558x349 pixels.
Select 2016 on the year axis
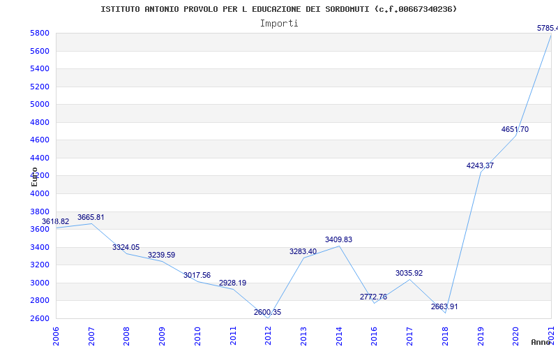click(x=375, y=335)
